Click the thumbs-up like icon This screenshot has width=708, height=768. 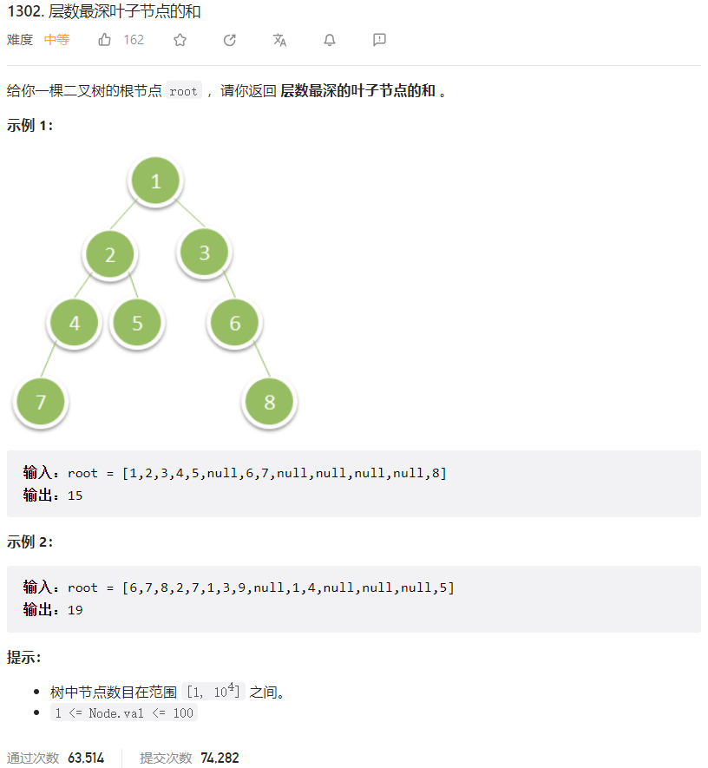(104, 39)
